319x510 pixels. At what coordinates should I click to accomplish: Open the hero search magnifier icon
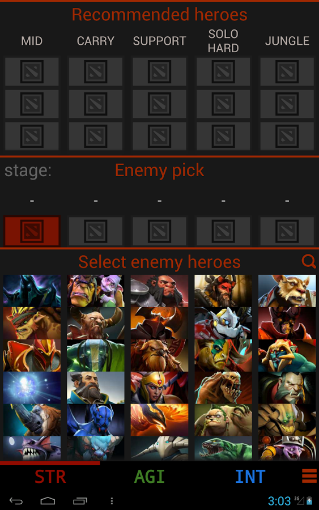click(308, 261)
